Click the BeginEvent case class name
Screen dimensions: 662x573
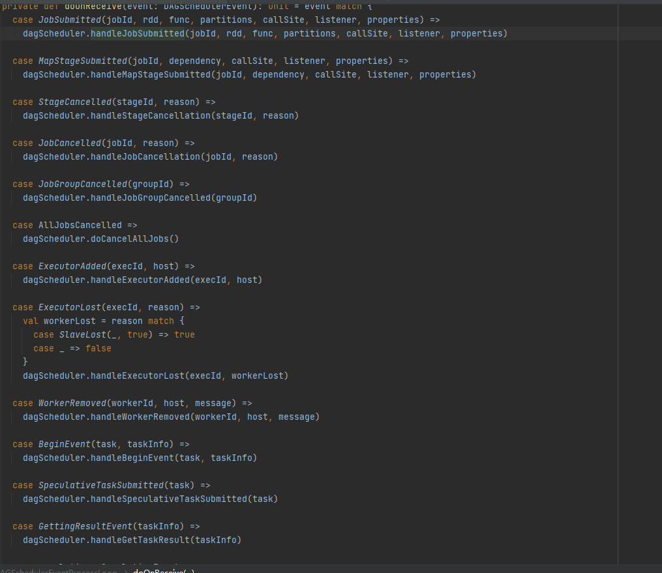pos(65,444)
